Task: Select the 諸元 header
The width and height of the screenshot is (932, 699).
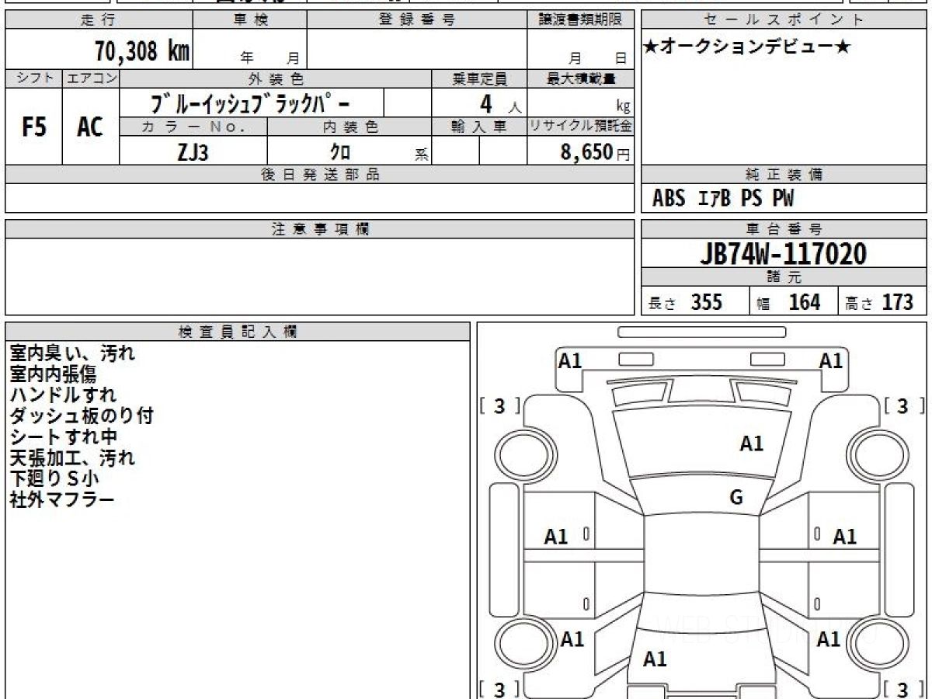Action: coord(784,277)
